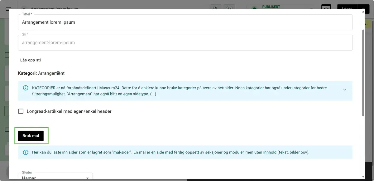The image size is (374, 181).
Task: Click the green PUBLISERT status indicator
Action: [254, 8]
